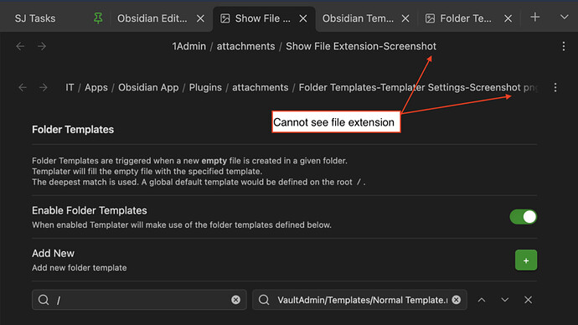Click the attachments breadcrumb under 1Admin
578x325 pixels.
click(x=245, y=46)
